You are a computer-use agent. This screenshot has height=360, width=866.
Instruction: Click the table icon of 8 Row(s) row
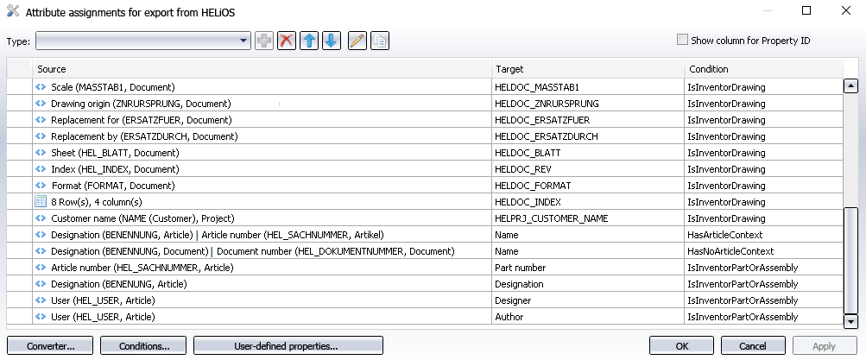point(41,202)
